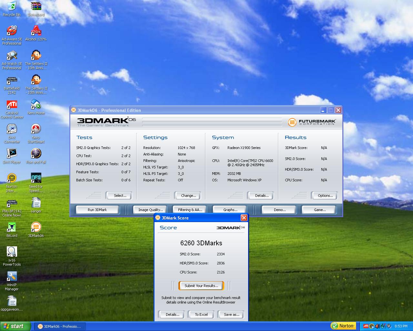Click the Resolution value 1024 x 768
The height and width of the screenshot is (331, 413).
coord(186,148)
